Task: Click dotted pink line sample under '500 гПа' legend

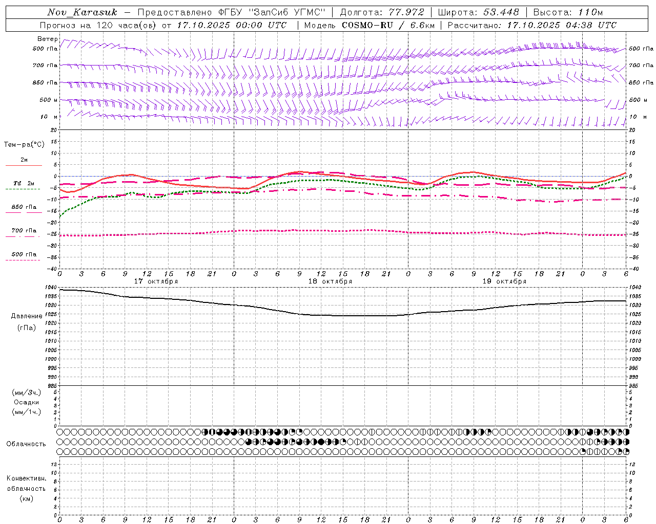Action: pos(23,260)
